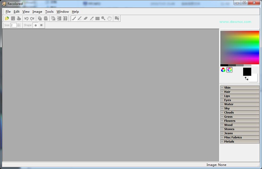The image size is (262, 169).
Task: Click the Recolored app title icon
Action: (x=4, y=4)
